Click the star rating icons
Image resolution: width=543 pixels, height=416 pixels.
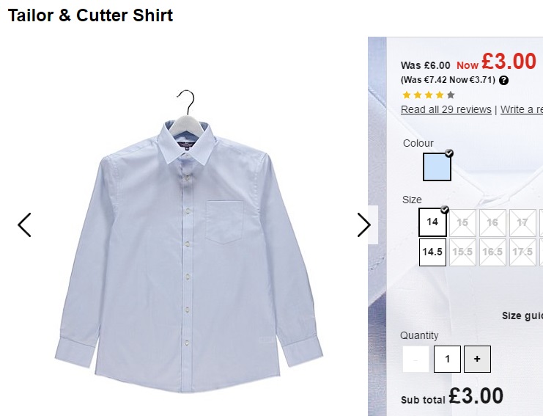pos(429,95)
